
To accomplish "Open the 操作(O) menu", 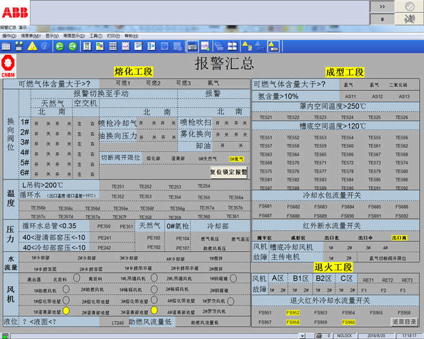I will coord(9,36).
